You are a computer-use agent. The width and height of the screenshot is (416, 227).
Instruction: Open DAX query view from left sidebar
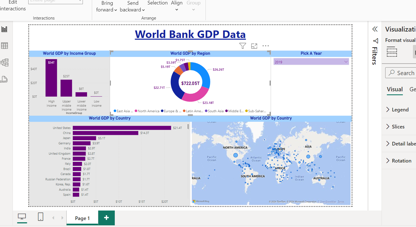coord(4,79)
